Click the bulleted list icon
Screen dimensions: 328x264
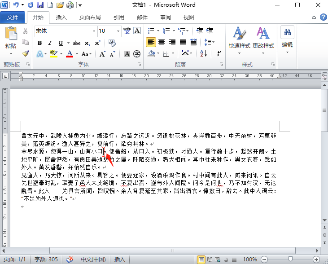(x=151, y=31)
